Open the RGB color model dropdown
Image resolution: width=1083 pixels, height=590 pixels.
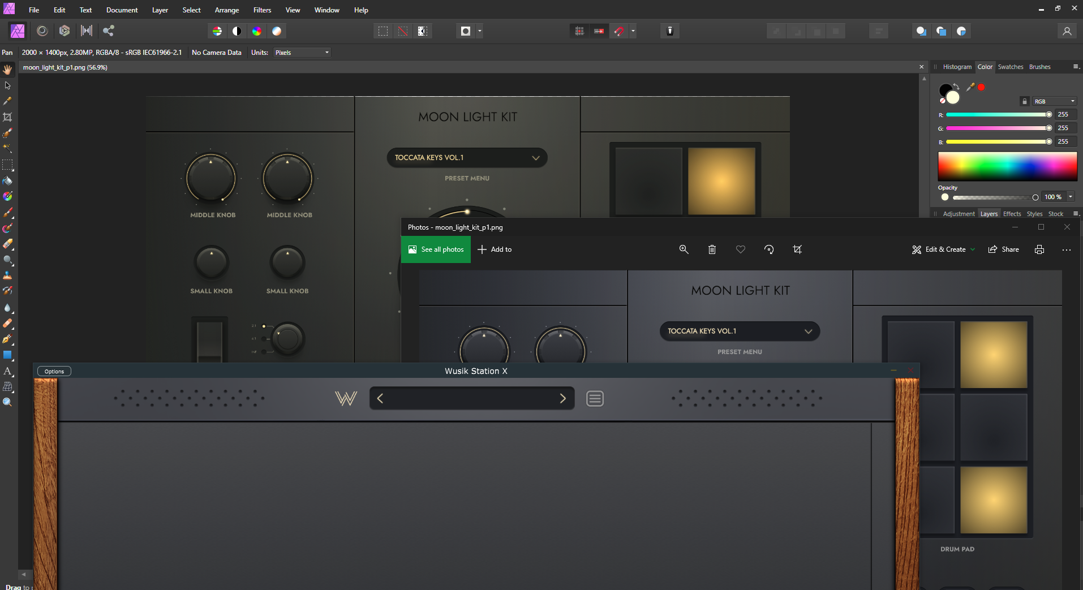[x=1054, y=101]
